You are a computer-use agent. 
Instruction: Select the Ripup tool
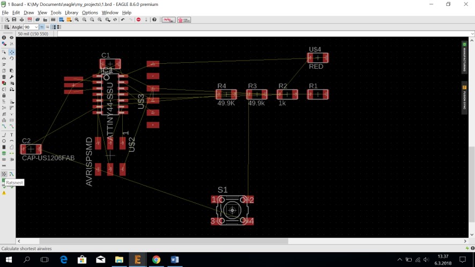pyautogui.click(x=11, y=127)
